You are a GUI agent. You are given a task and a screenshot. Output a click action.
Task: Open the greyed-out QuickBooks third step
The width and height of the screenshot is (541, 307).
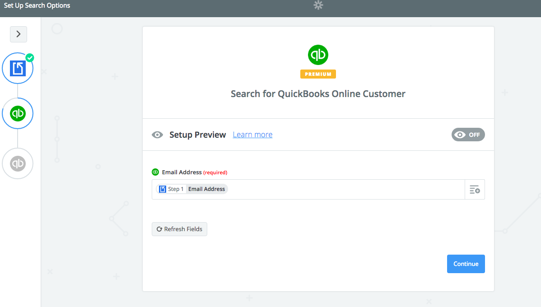pyautogui.click(x=18, y=163)
